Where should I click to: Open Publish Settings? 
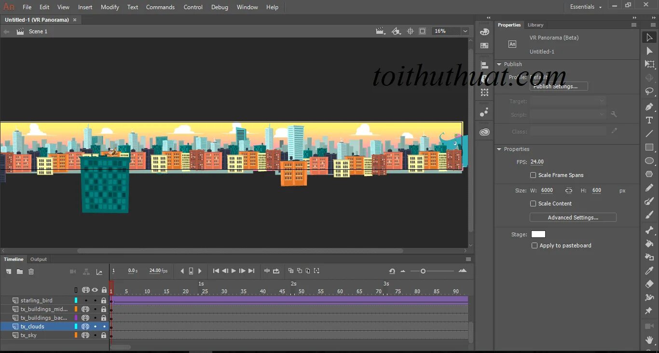559,86
